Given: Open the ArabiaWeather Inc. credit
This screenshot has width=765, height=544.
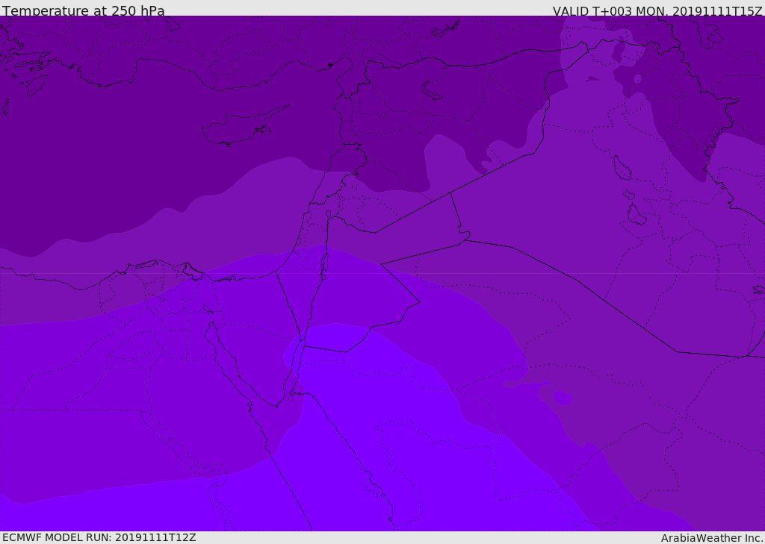Looking at the screenshot, I should [711, 538].
